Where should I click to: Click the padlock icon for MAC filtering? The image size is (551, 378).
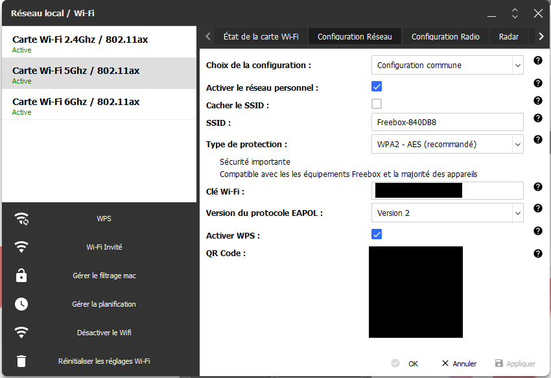tap(21, 276)
